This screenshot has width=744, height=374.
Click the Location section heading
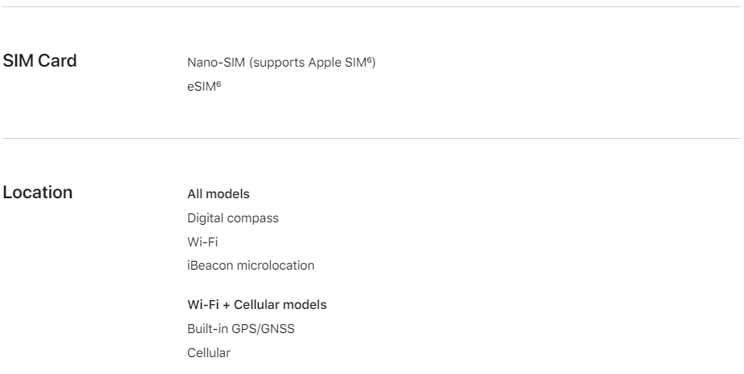[x=38, y=193]
